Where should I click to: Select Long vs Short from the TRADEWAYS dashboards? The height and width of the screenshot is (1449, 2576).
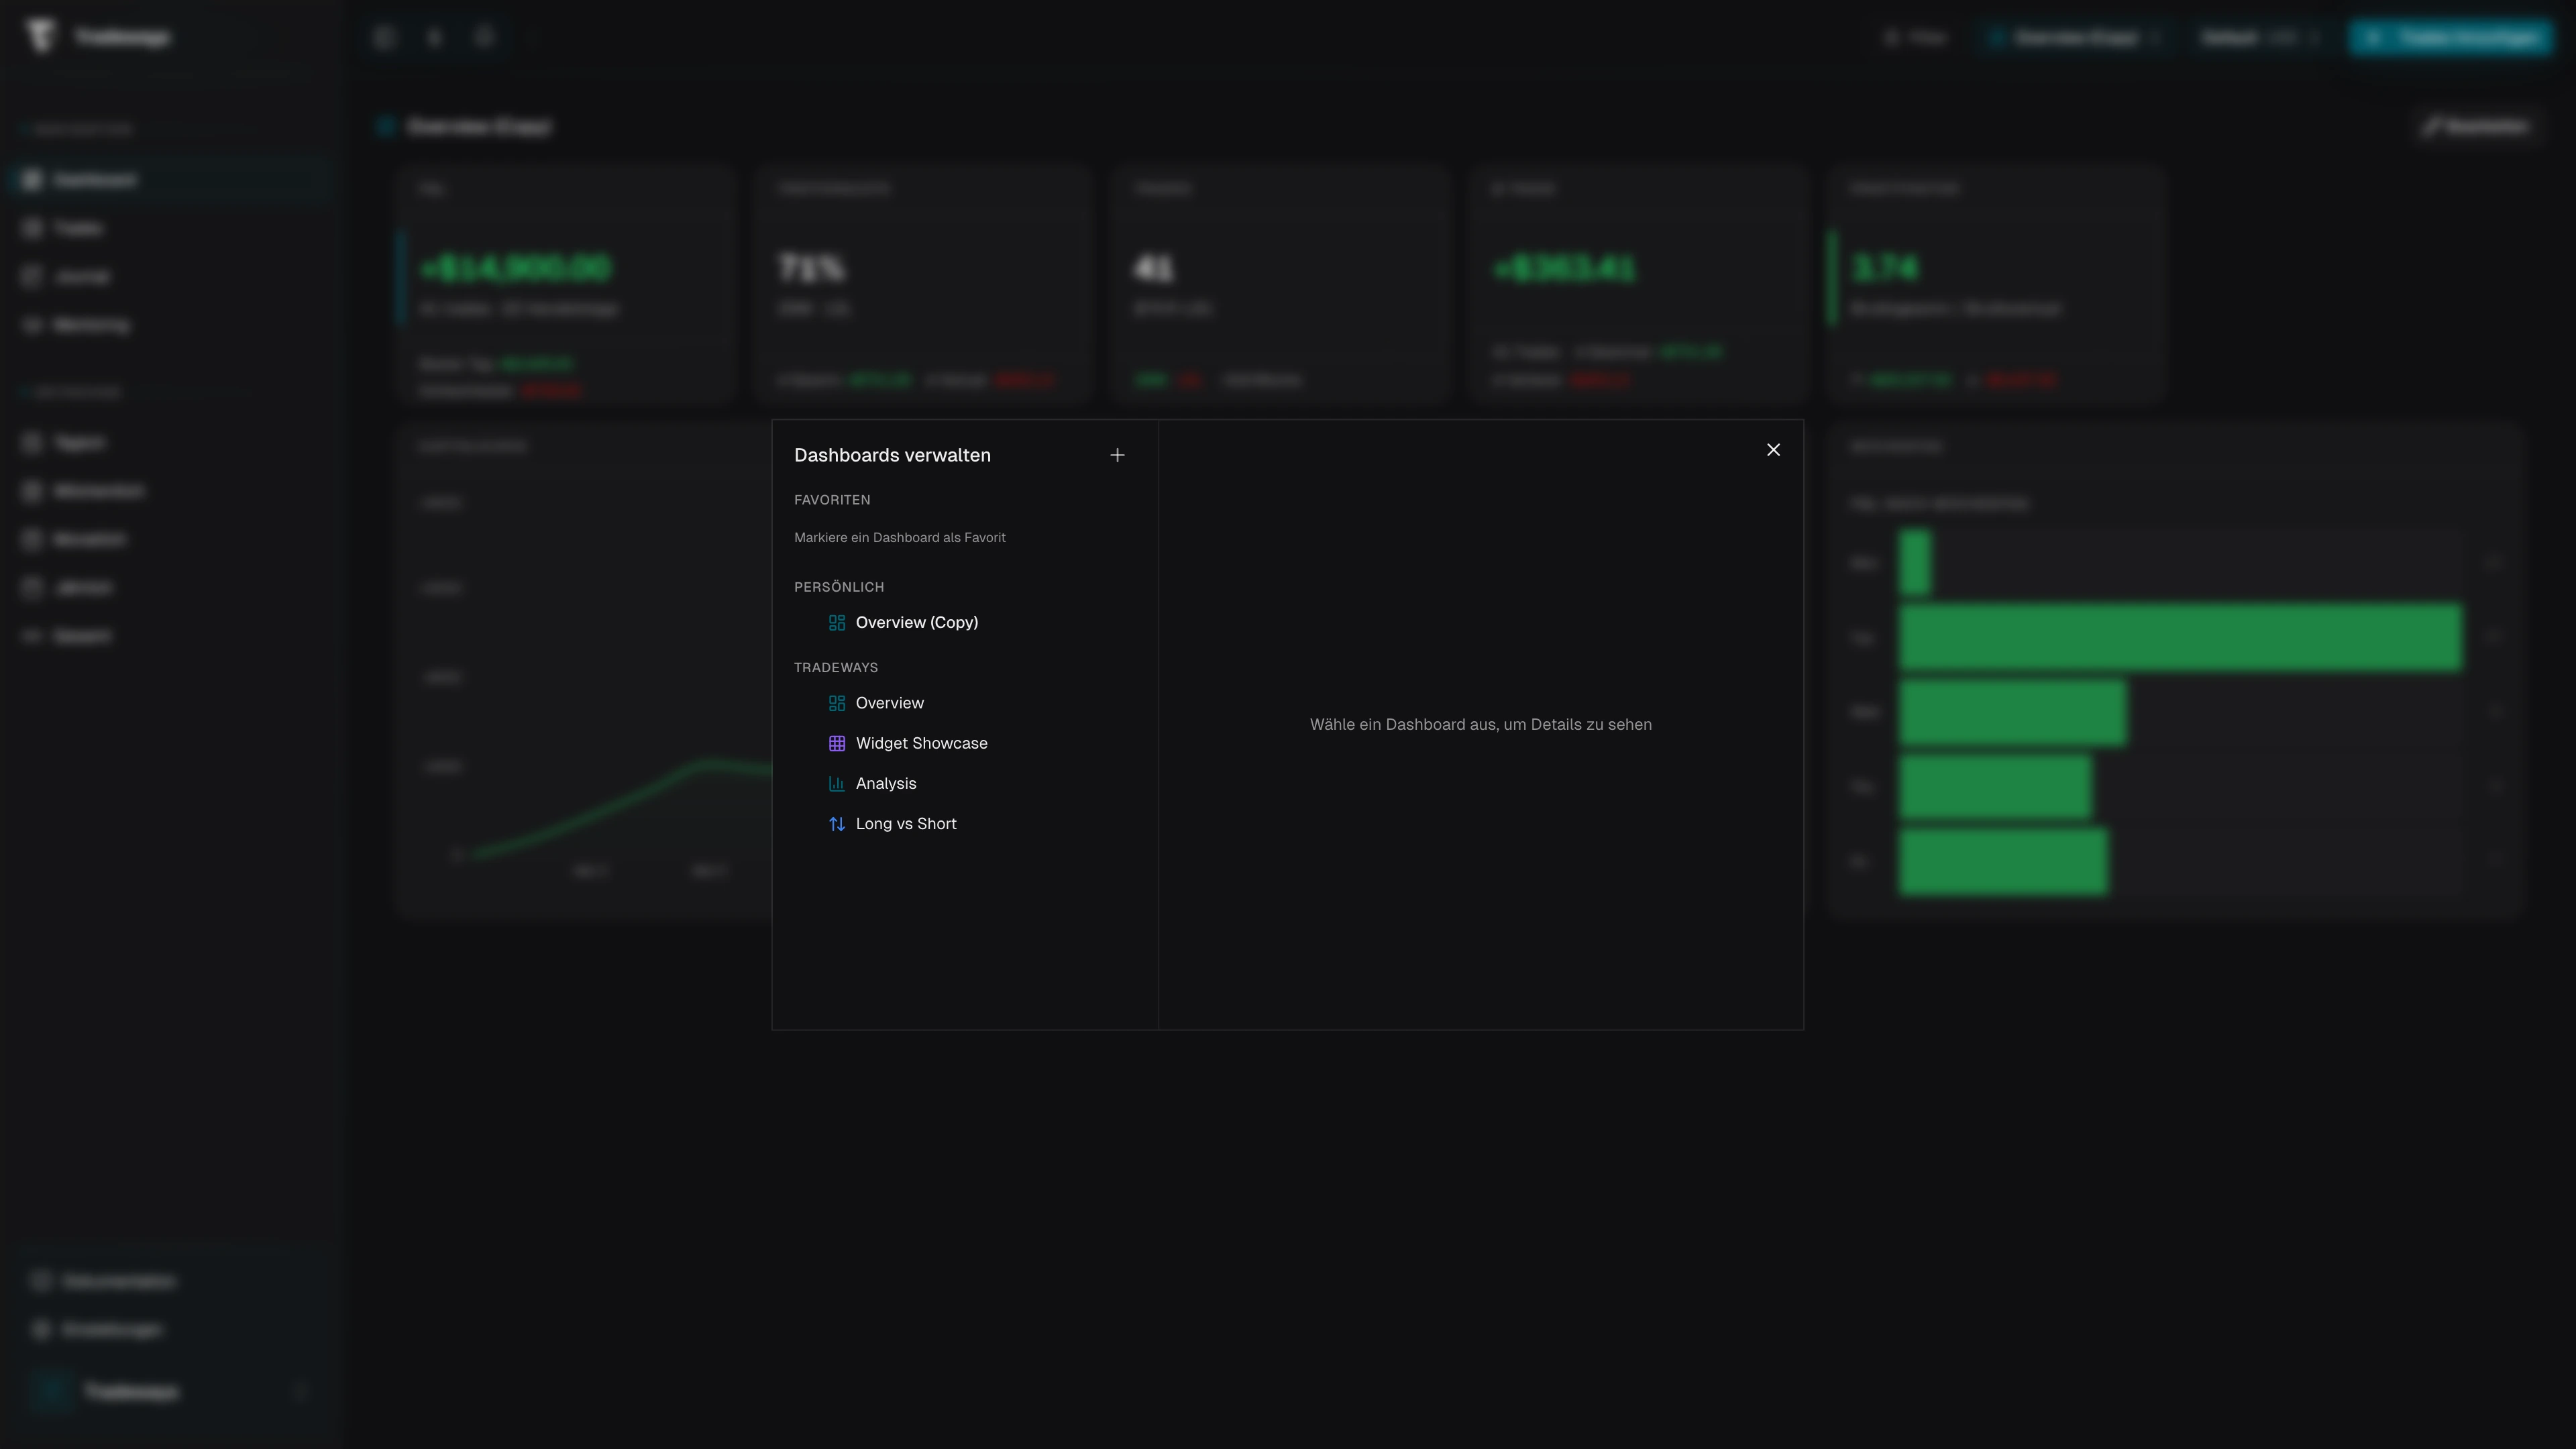click(x=906, y=823)
